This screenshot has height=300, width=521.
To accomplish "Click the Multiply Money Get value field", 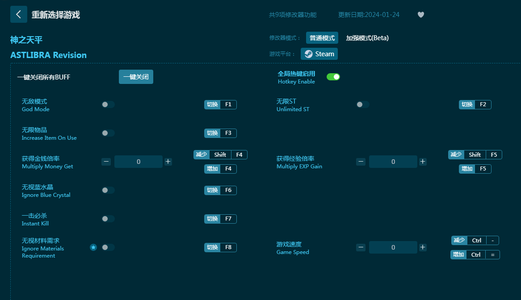I will [138, 162].
